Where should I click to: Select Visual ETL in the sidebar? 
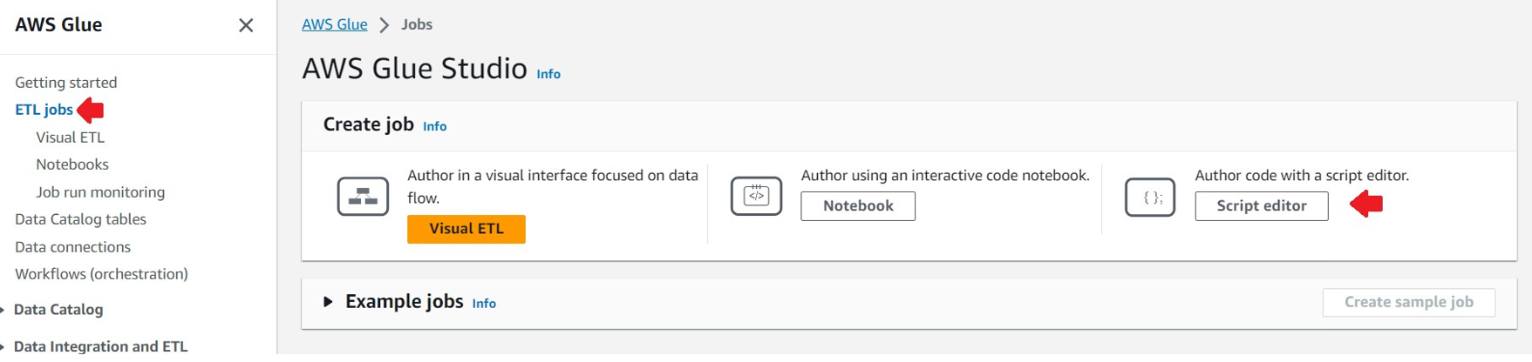[70, 137]
